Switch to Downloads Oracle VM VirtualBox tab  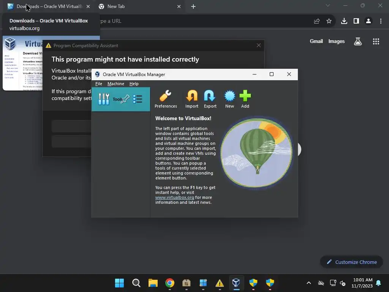click(x=48, y=6)
